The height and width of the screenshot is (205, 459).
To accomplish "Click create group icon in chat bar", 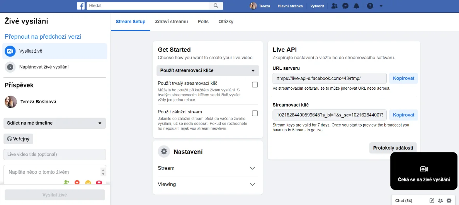I will [x=440, y=201].
